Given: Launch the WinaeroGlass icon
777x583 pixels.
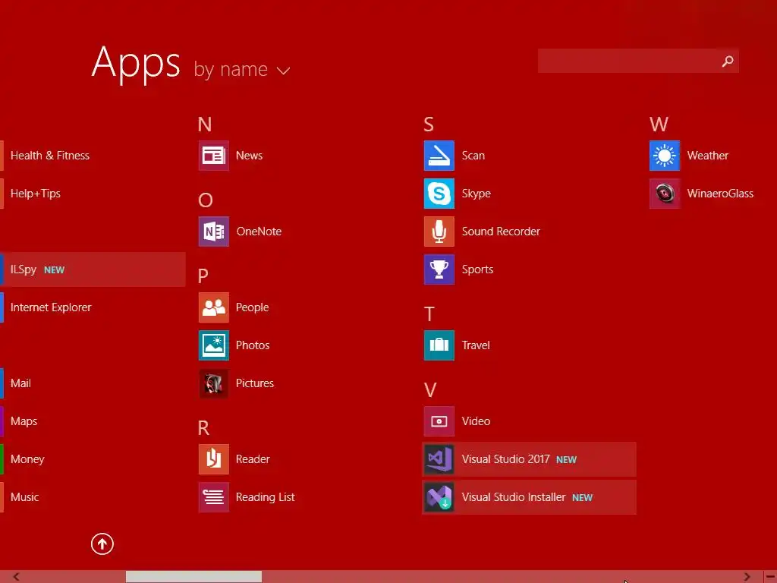Looking at the screenshot, I should click(665, 194).
